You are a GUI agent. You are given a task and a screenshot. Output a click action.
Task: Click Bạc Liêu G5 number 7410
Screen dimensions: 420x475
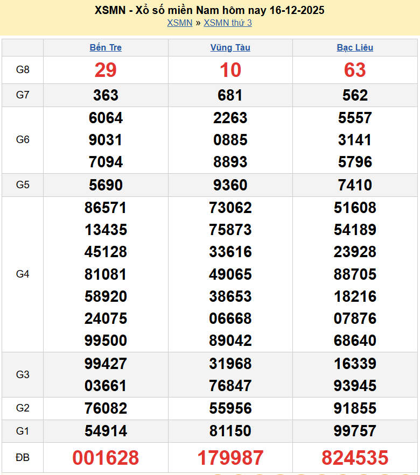click(x=355, y=185)
